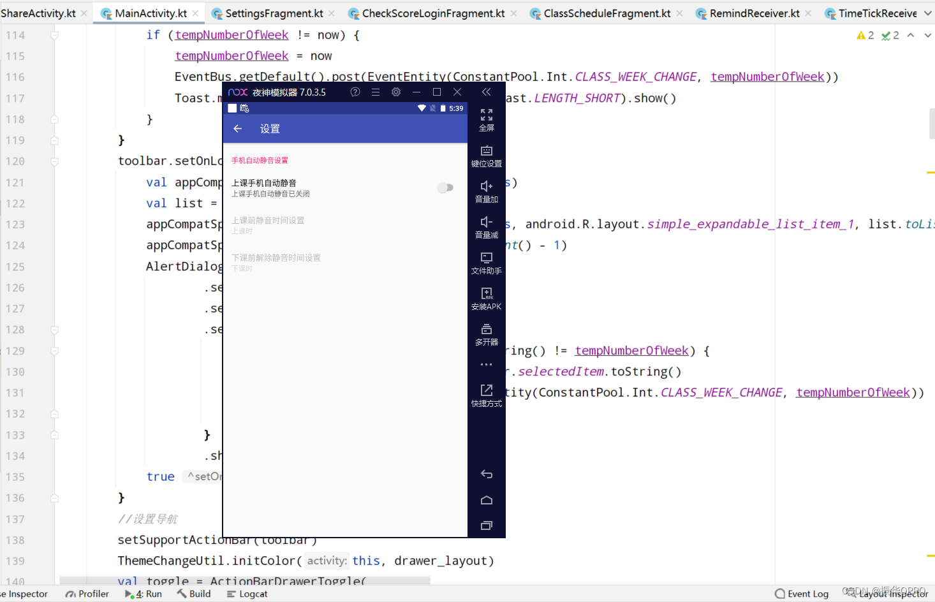
Task: Click ThemeChangeUtil on line 139
Action: [171, 561]
